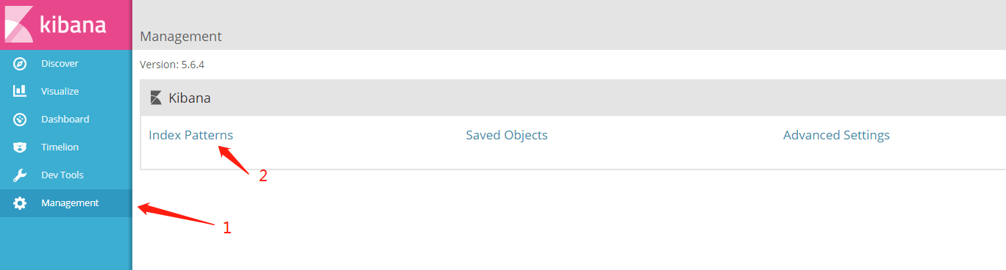This screenshot has width=1006, height=270.
Task: Click the Dev Tools wrench icon
Action: [x=21, y=175]
